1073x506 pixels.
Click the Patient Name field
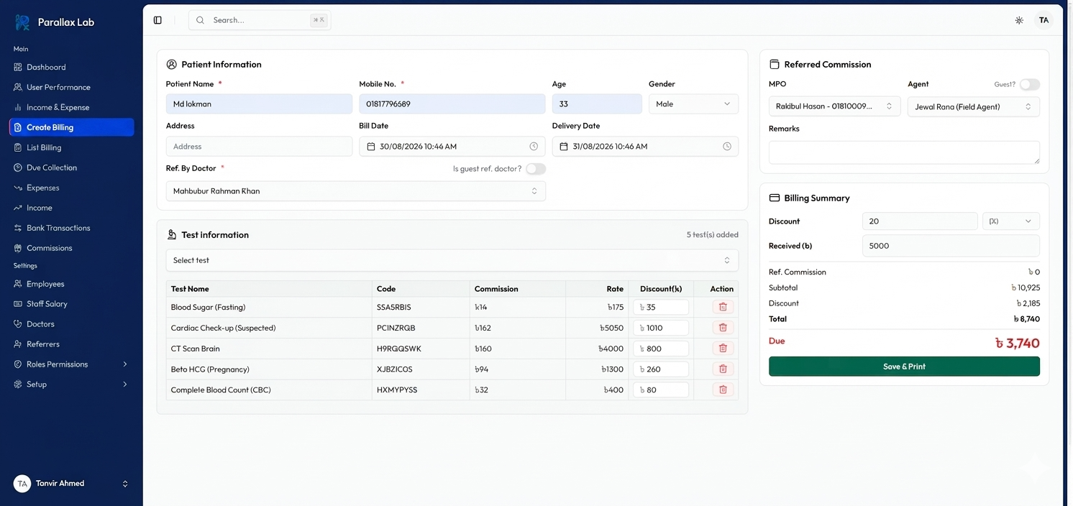pyautogui.click(x=259, y=104)
